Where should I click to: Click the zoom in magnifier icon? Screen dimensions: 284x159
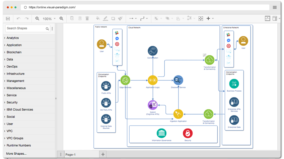[x=61, y=18]
